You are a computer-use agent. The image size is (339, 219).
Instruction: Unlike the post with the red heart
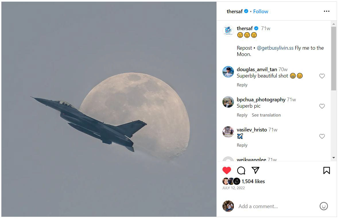coord(226,170)
